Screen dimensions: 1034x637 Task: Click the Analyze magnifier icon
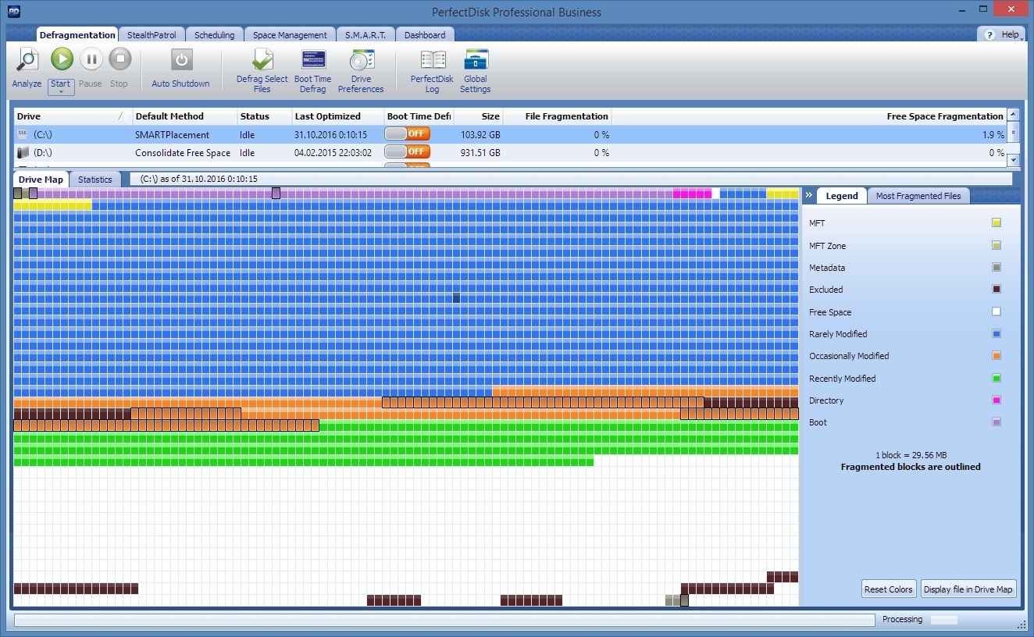tap(27, 60)
